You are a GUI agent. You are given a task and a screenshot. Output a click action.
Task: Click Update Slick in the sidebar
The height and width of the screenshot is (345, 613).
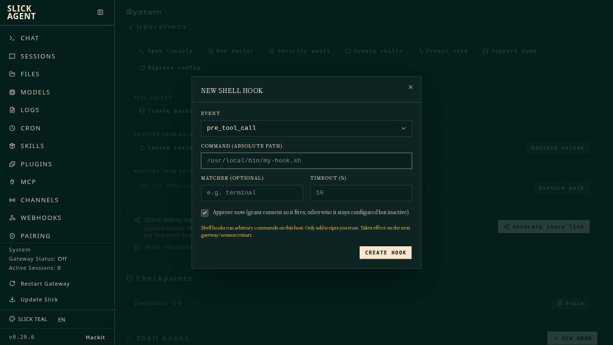tap(34, 299)
